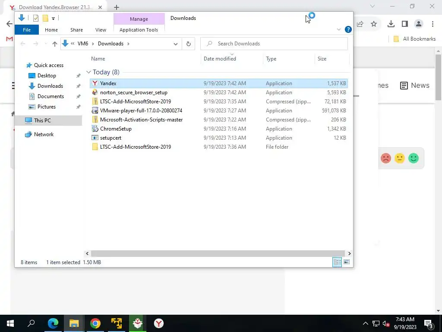Show hidden system tray icons
Screen dimensions: 442x332
coord(365,323)
